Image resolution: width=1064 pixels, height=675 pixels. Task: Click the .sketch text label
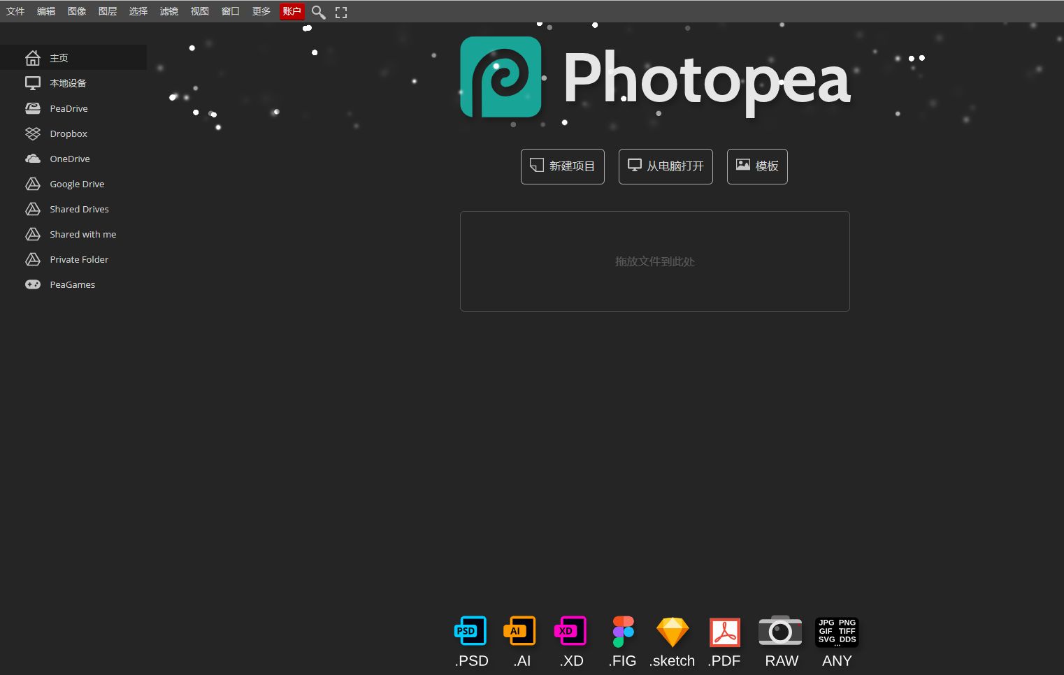672,661
